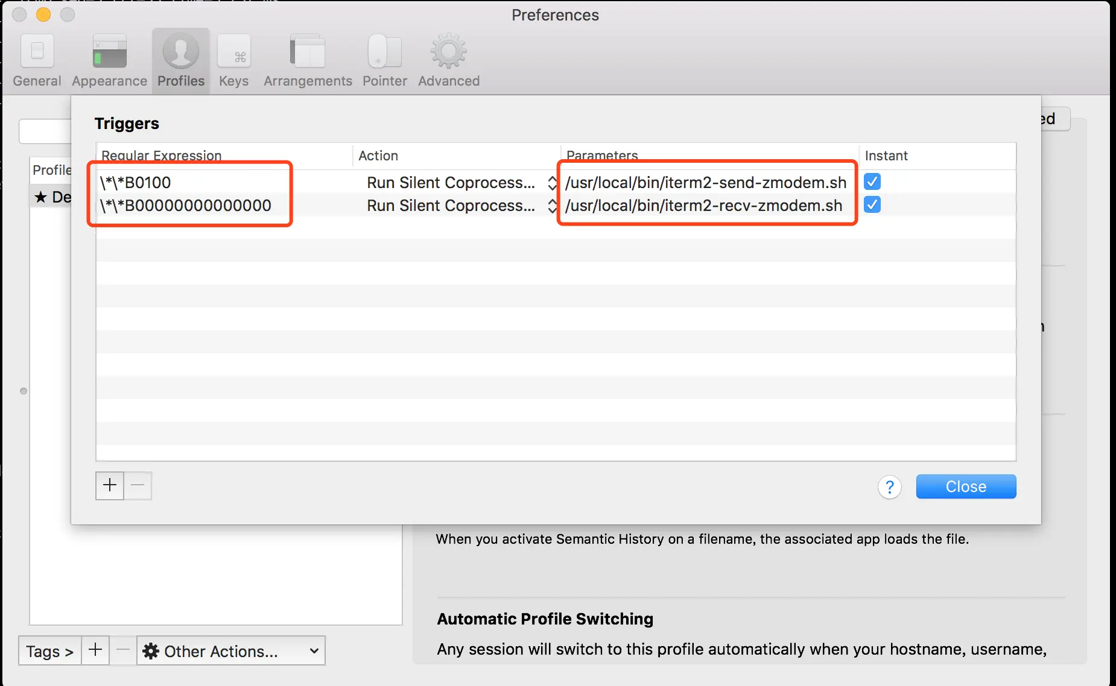Image resolution: width=1116 pixels, height=686 pixels.
Task: Uncheck Instant for the send-zmodem trigger
Action: coord(872,181)
